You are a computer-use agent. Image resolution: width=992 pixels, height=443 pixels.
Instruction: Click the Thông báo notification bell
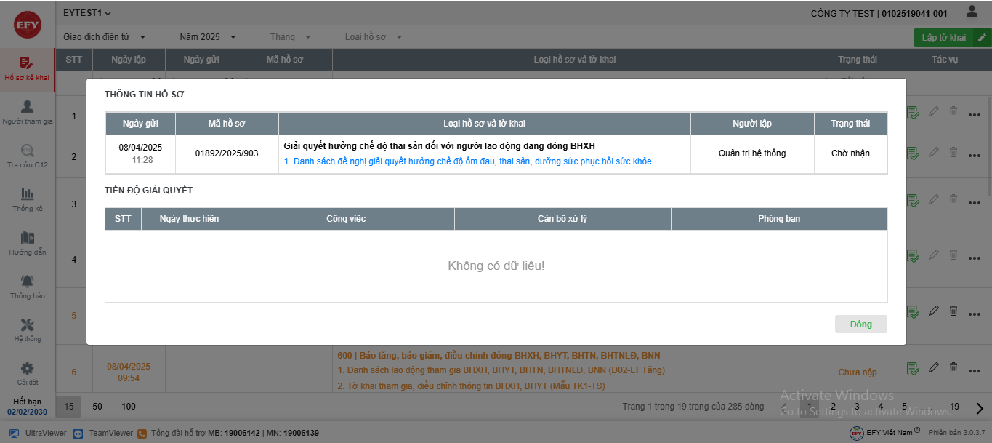(x=28, y=282)
